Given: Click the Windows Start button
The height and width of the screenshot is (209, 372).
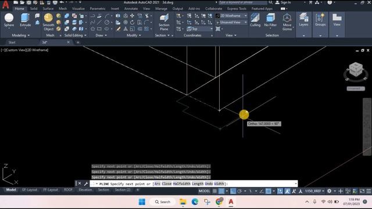Looking at the screenshot, I should (142, 201).
